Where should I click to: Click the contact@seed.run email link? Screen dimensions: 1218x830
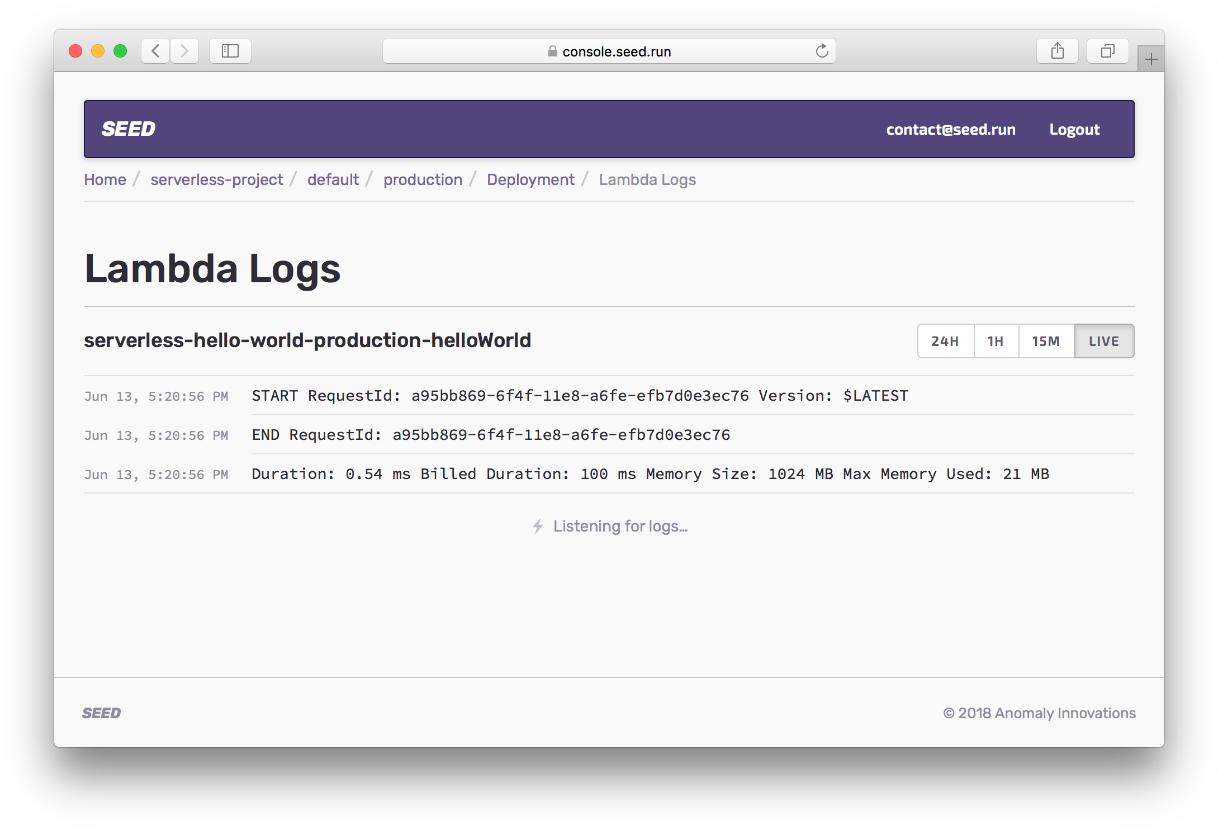[x=951, y=129]
